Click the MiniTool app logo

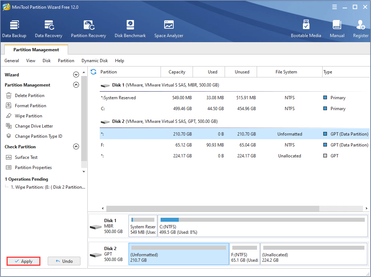(7, 7)
